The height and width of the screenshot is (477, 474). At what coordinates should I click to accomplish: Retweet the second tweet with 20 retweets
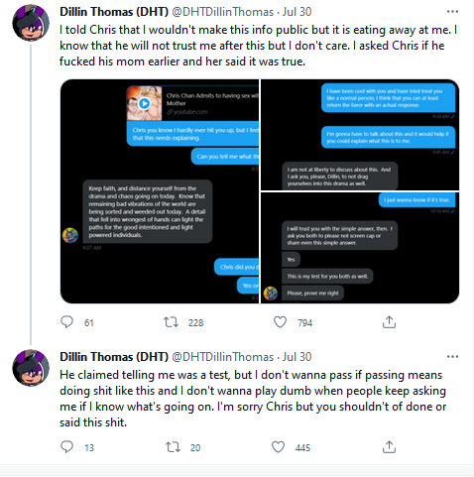click(x=173, y=447)
